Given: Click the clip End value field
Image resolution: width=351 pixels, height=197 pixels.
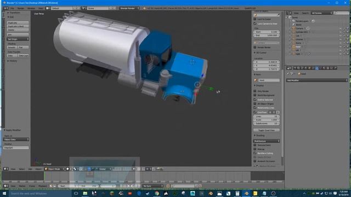Looking at the screenshot, I should pyautogui.click(x=267, y=35).
